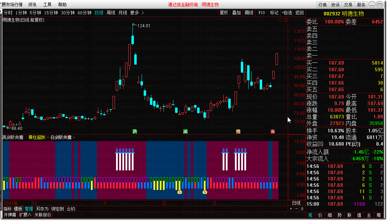This screenshot has width=388, height=221.
Task: Switch to 月线 monthly chart
Action: [x=123, y=13]
